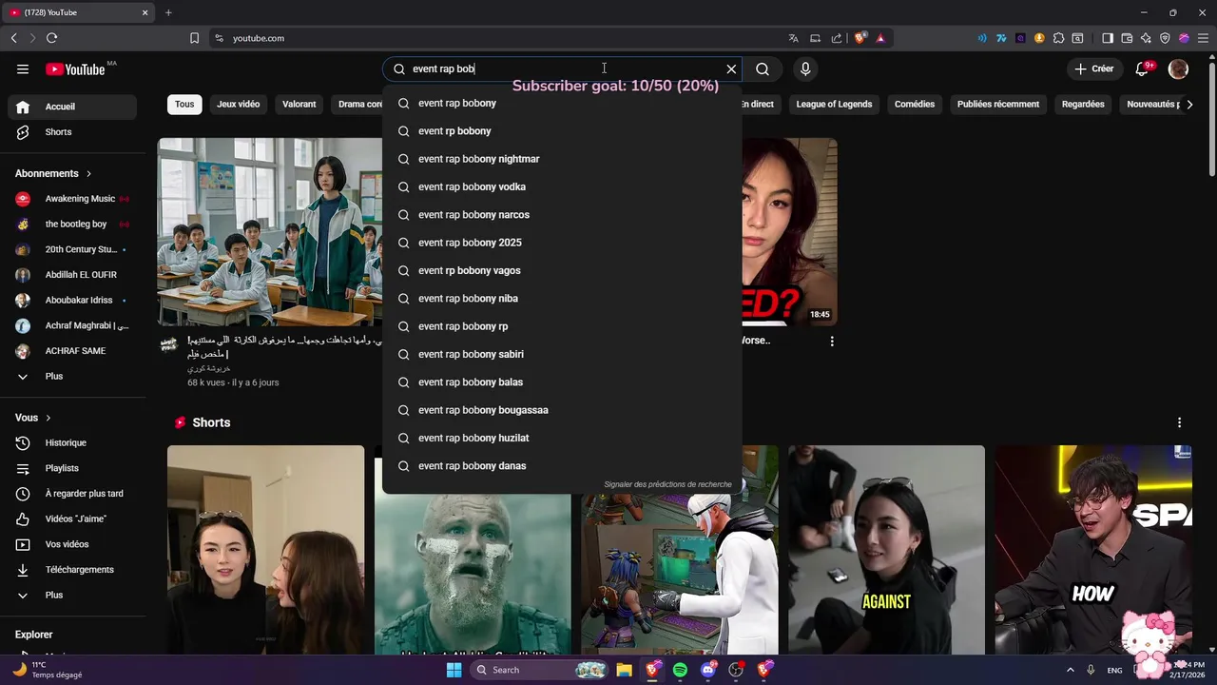The image size is (1217, 685).
Task: Go to Accueil in sidebar
Action: pyautogui.click(x=72, y=107)
